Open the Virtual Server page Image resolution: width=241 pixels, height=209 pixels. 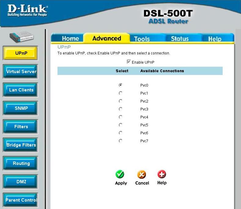pos(20,71)
